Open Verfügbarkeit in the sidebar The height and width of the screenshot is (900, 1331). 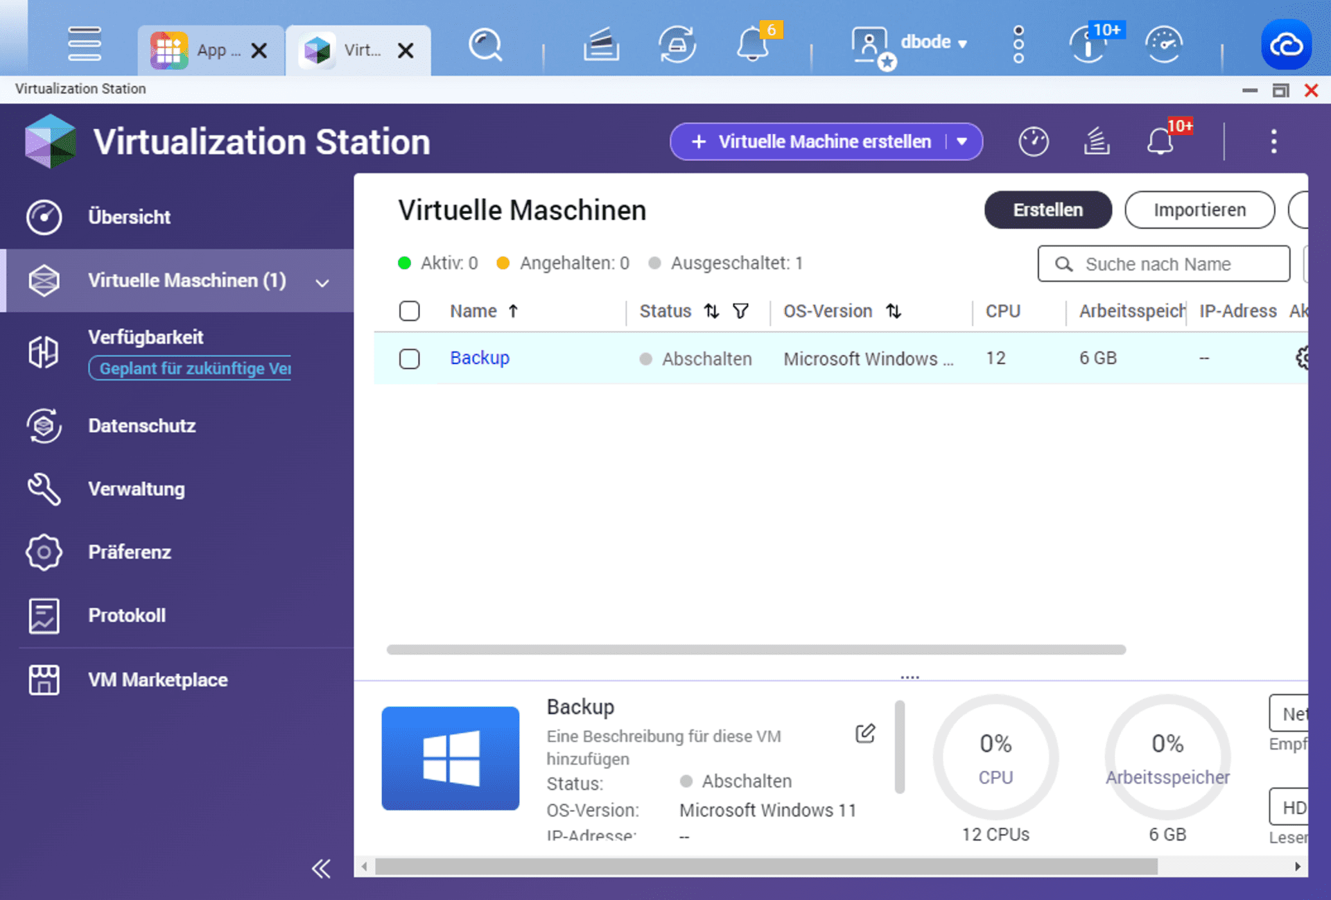pos(146,337)
